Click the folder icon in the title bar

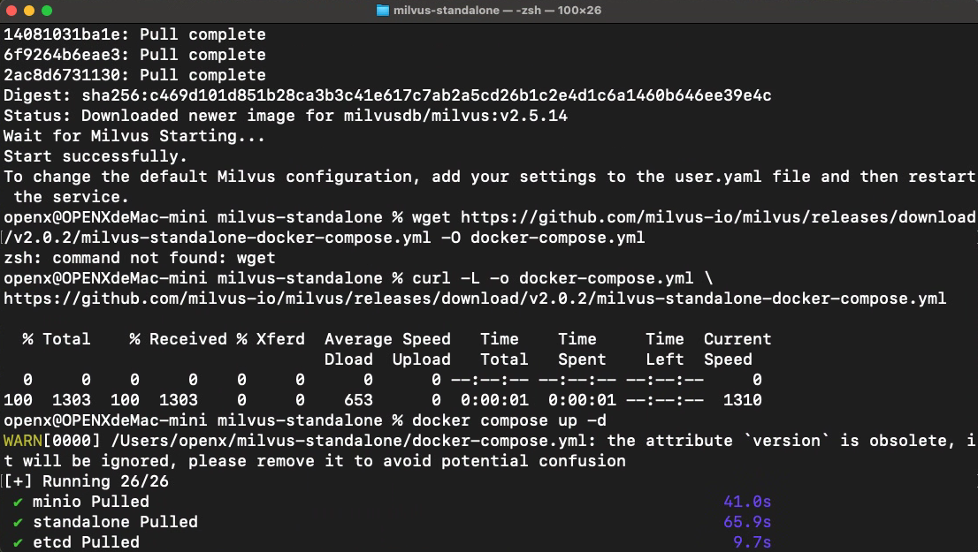383,11
